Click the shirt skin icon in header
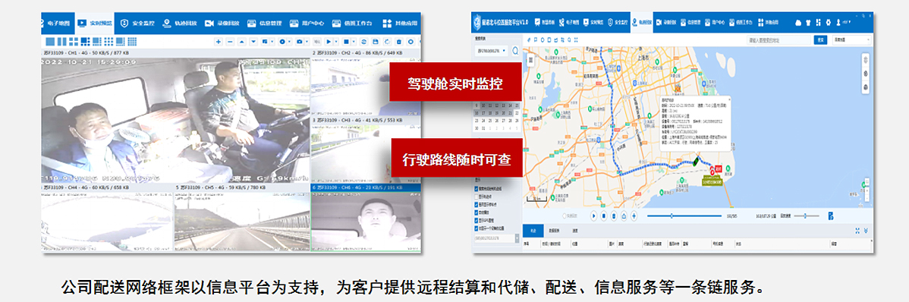 tap(807, 22)
